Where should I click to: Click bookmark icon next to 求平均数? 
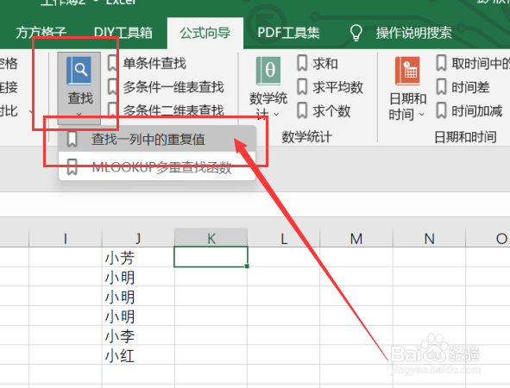[302, 87]
